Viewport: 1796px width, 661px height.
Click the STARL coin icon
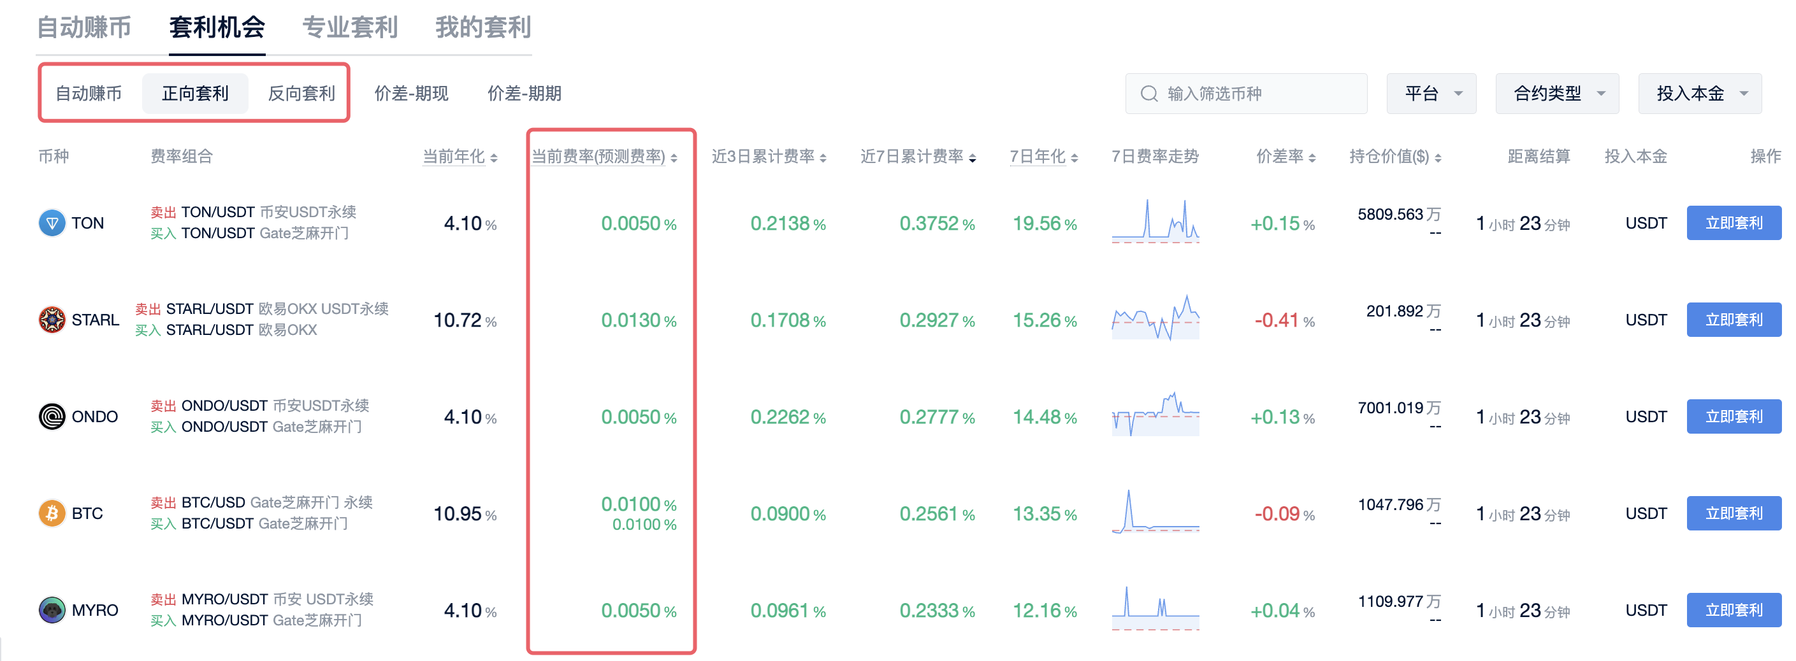point(52,320)
